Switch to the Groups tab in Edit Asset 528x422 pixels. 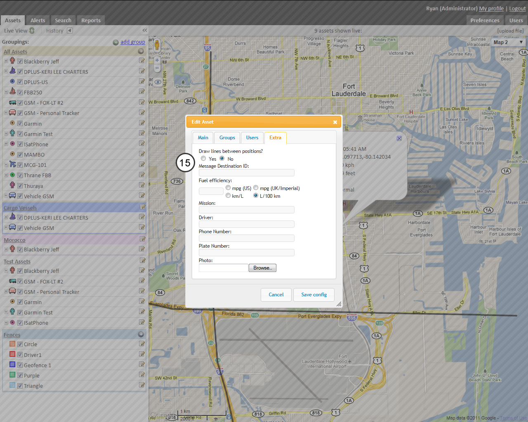[x=227, y=137]
